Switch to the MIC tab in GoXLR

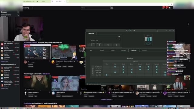[91, 51]
